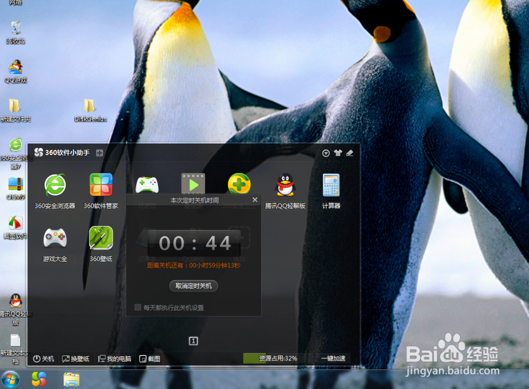
Task: Launch 360安全卫士 green cross icon
Action: click(x=239, y=184)
